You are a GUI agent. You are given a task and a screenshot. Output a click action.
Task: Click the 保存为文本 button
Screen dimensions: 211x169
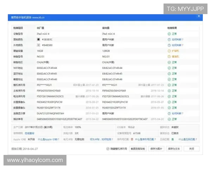[174, 149]
